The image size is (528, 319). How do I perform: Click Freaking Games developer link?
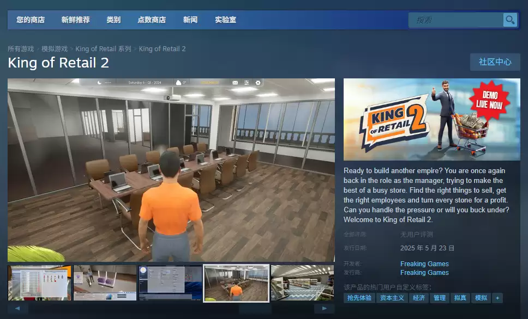click(x=424, y=264)
